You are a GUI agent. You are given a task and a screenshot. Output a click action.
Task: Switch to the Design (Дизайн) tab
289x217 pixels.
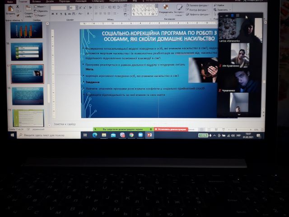[x=50, y=1]
